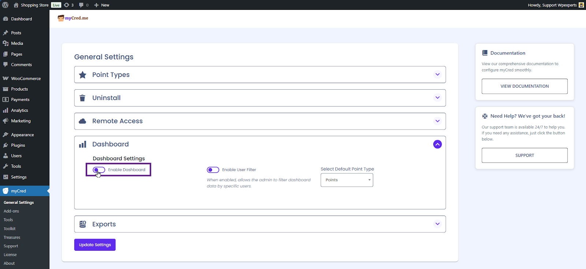This screenshot has width=586, height=269.
Task: Click the Update Settings button
Action: 95,245
